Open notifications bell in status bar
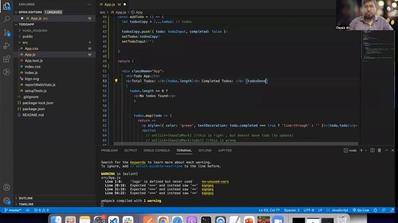Screen dimensions: 398x223 pos(392,210)
